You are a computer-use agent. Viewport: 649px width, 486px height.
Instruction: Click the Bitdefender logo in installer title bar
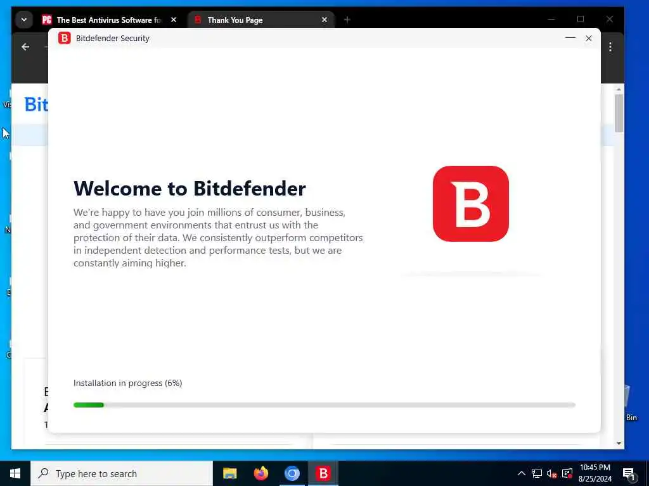coord(64,38)
